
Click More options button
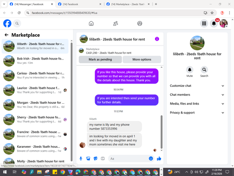142,60
